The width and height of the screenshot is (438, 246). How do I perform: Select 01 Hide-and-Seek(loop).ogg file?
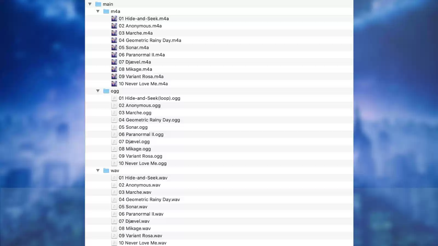149,98
